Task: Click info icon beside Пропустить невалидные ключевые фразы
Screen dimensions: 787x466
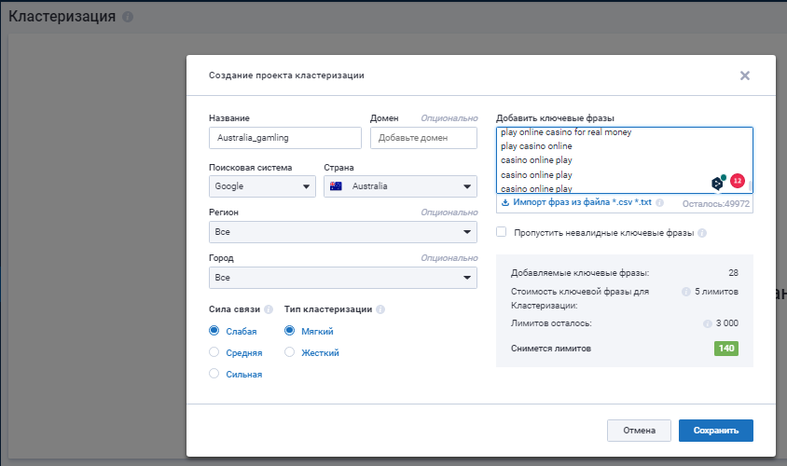Action: tap(702, 233)
